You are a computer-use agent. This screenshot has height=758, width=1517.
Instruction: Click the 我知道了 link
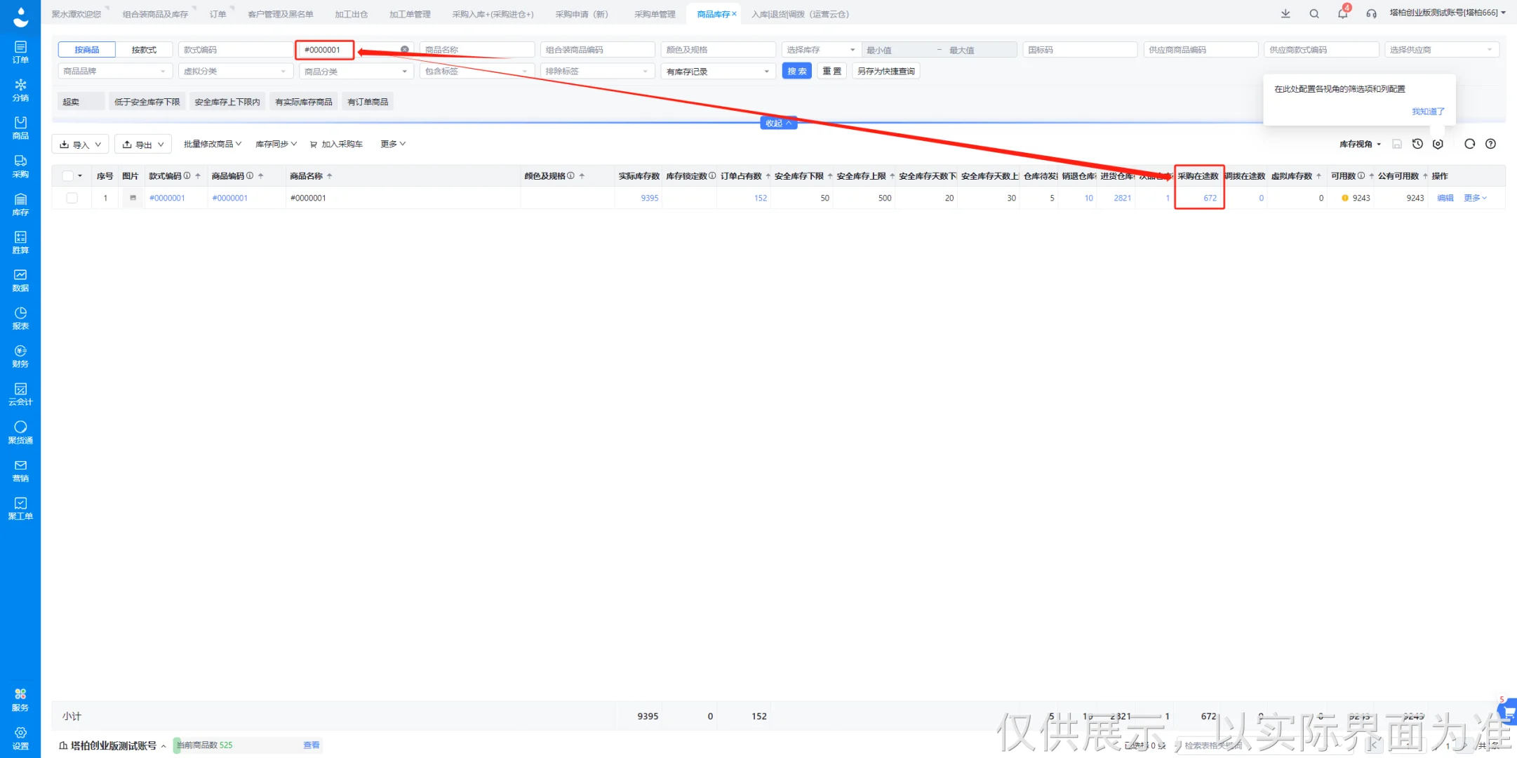pos(1428,112)
